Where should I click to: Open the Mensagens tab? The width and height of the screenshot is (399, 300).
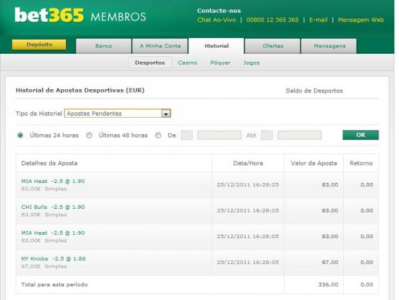pyautogui.click(x=329, y=46)
